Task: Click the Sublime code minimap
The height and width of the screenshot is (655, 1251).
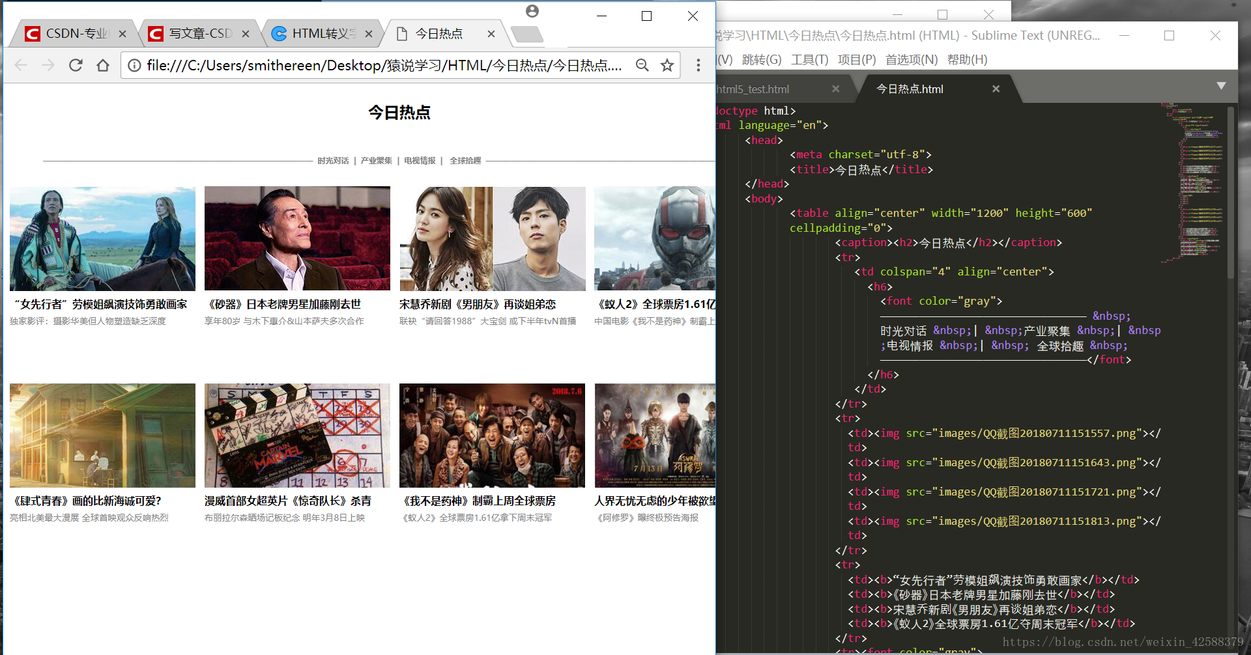Action: (1191, 182)
